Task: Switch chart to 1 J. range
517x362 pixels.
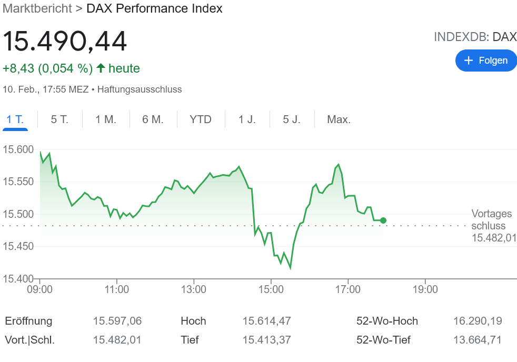Action: pyautogui.click(x=247, y=119)
